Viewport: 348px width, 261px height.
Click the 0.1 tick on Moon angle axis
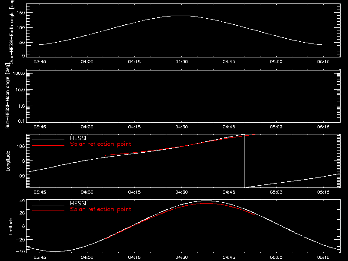click(21, 121)
